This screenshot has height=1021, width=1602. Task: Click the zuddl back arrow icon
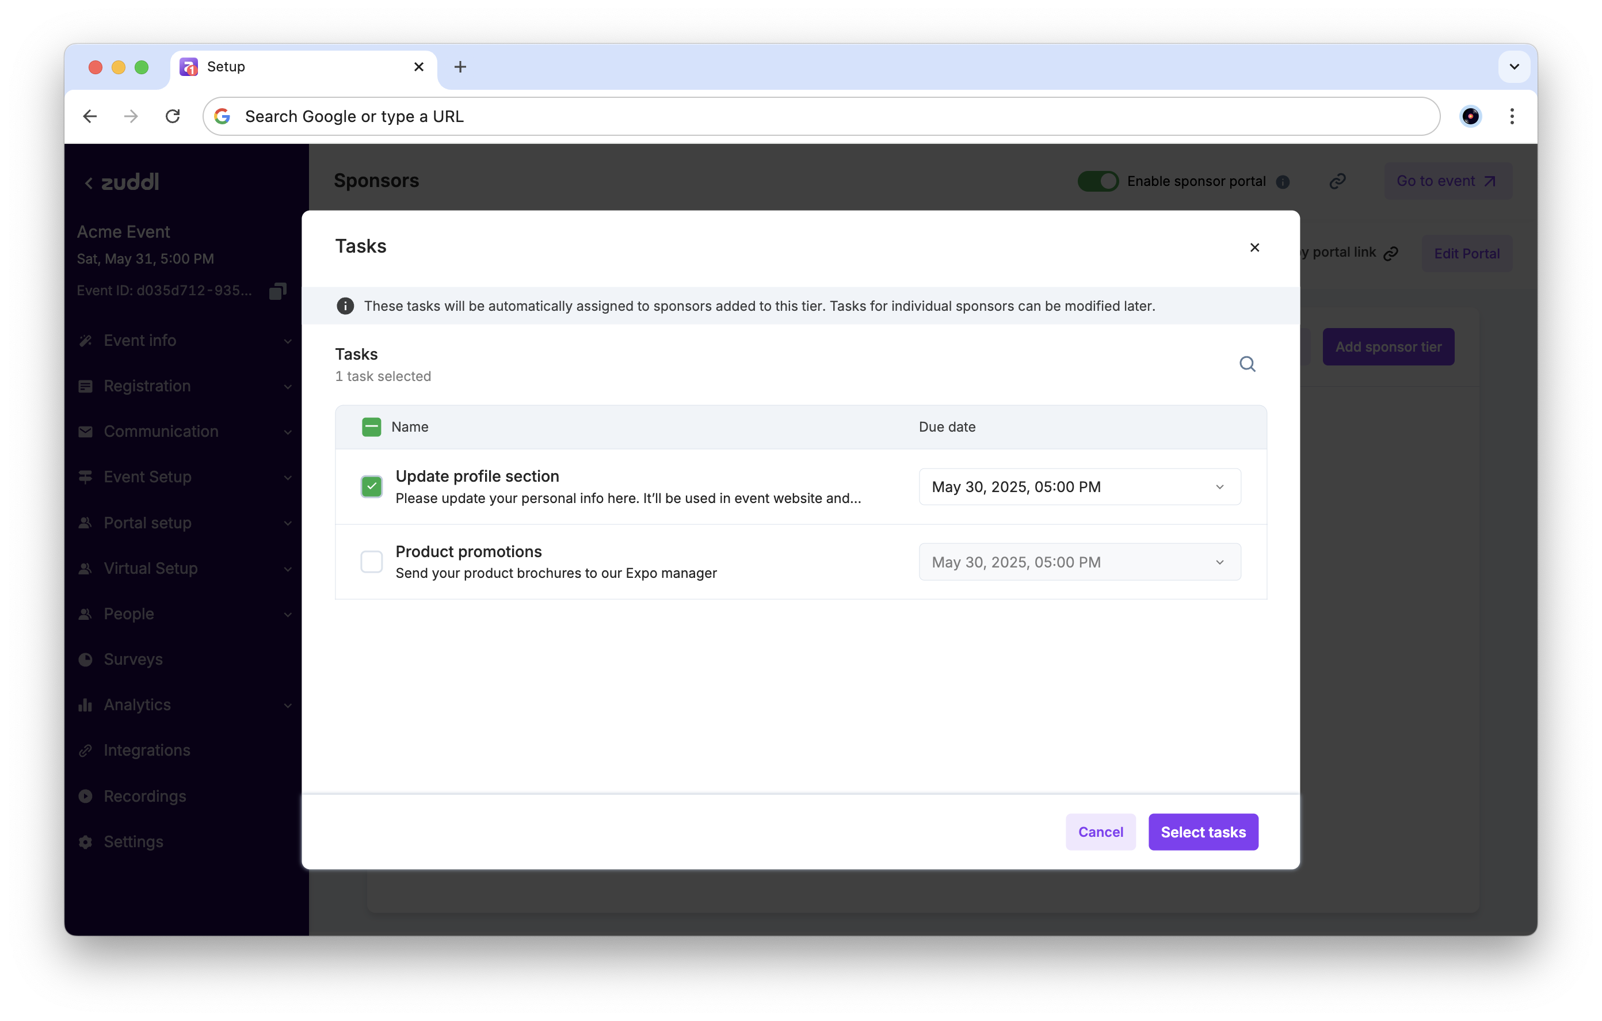(89, 183)
